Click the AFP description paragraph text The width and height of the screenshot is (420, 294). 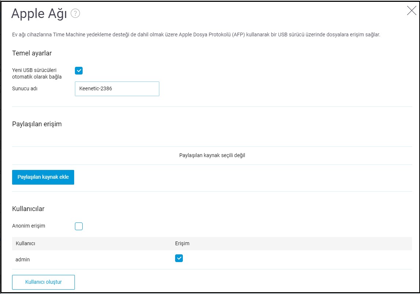point(196,35)
